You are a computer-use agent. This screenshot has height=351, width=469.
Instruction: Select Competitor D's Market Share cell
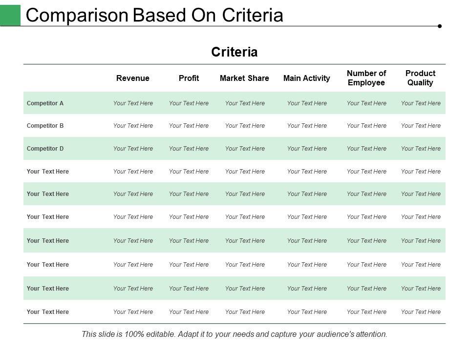[245, 149]
